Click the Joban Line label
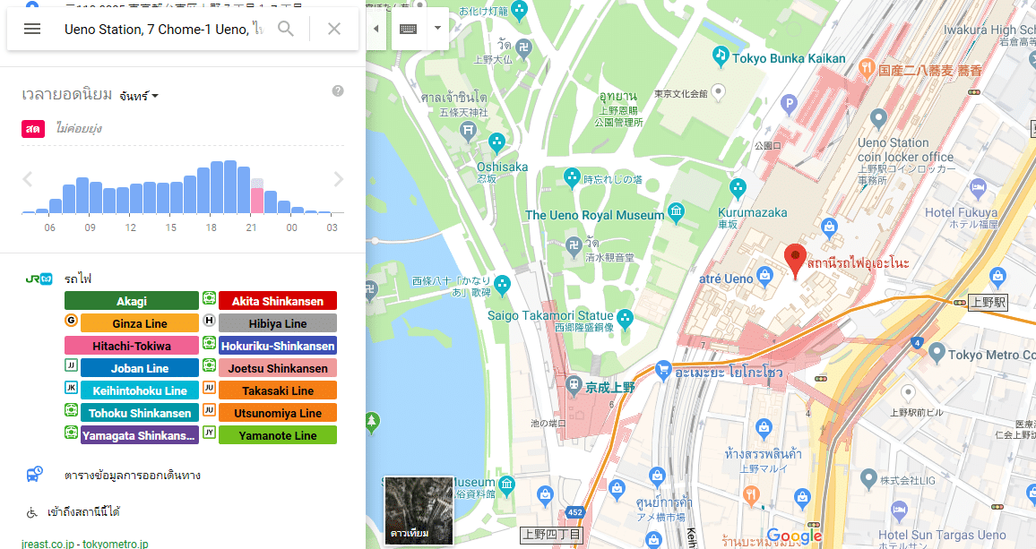The image size is (1036, 549). coord(140,369)
